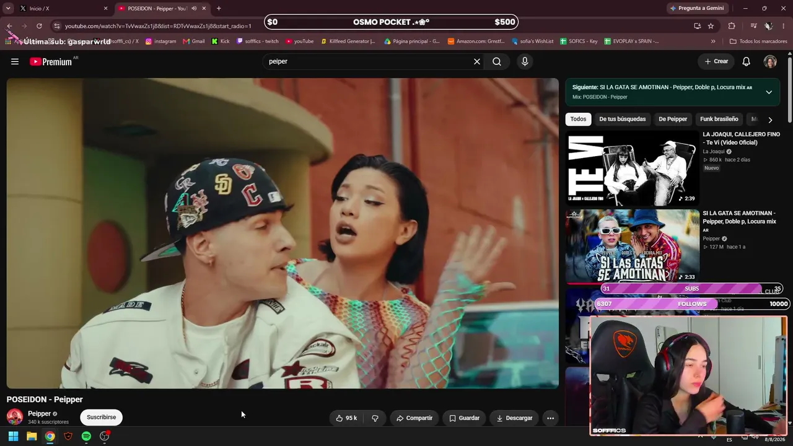Dislike the POSEIDON video
Viewport: 793px width, 446px height.
[375, 418]
